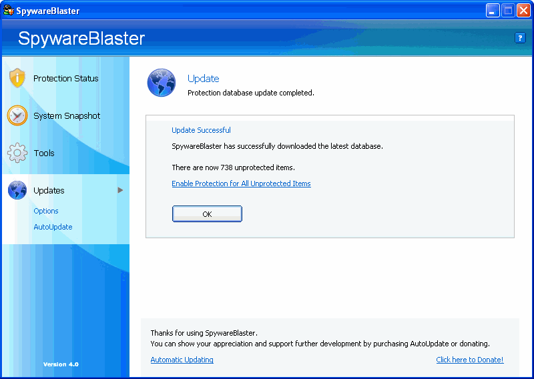Click the 'Click here to Donate!' link
The height and width of the screenshot is (379, 534).
469,360
